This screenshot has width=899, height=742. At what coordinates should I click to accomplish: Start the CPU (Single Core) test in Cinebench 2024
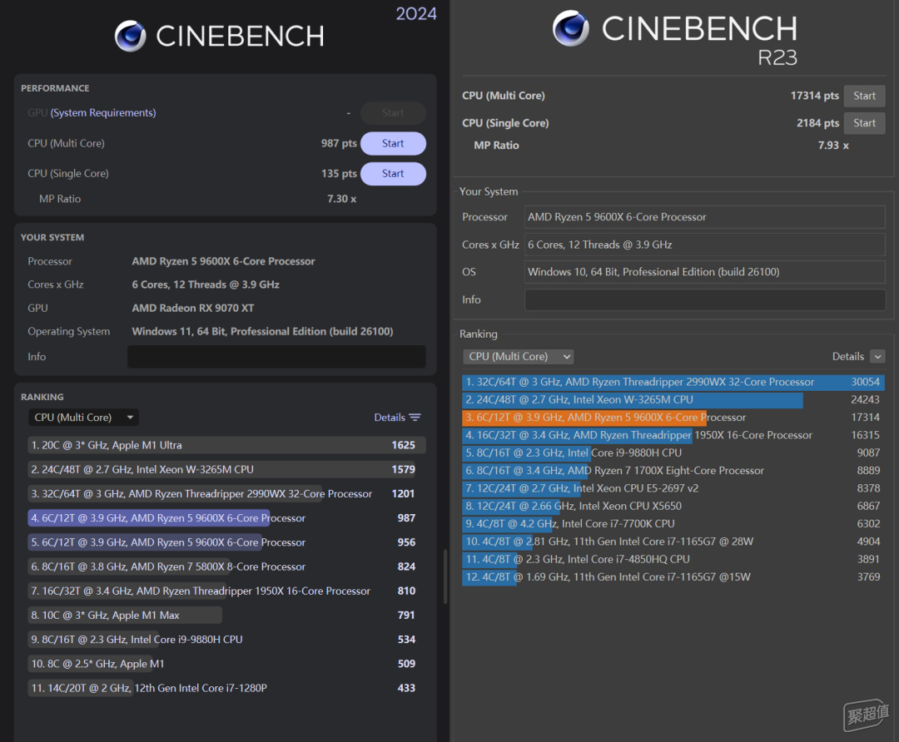[x=393, y=174]
